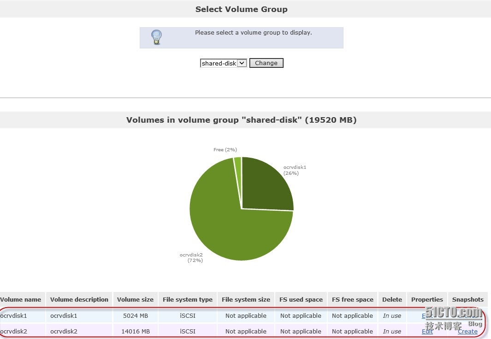Click the Edit link for ocrvdisk2
The image size is (491, 339).
(x=427, y=331)
